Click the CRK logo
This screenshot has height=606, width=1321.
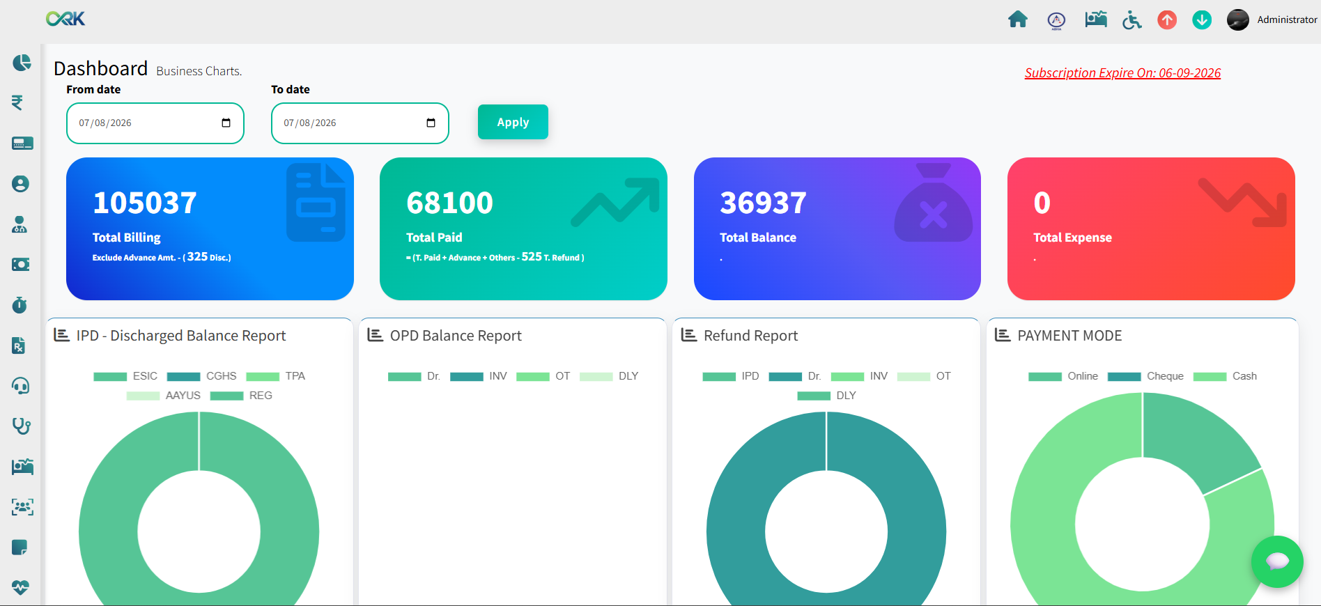point(65,19)
